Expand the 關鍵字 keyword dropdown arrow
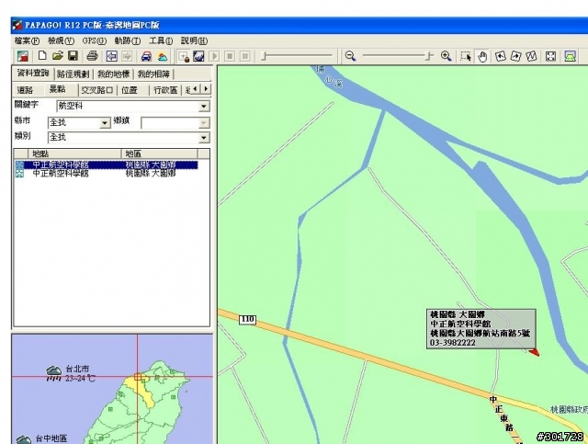Screen dimensions: 588x444 [x=204, y=107]
